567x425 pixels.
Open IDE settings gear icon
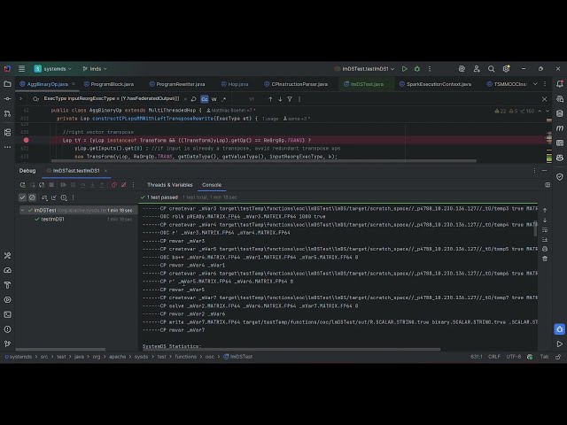click(506, 69)
